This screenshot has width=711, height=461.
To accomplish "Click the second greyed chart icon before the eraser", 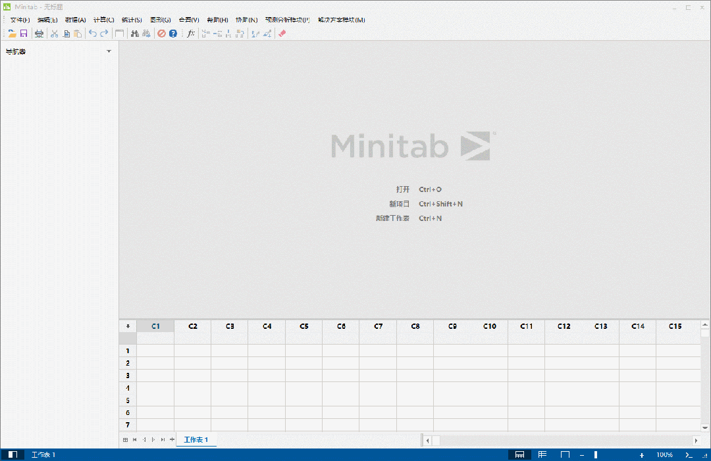I will pyautogui.click(x=267, y=34).
